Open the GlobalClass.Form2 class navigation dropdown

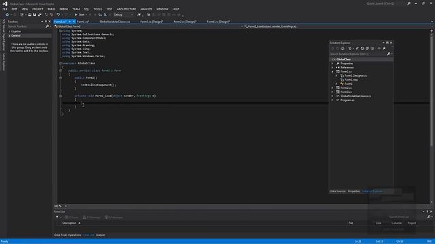(148, 26)
